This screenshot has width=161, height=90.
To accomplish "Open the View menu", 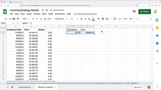I will point(22,14).
